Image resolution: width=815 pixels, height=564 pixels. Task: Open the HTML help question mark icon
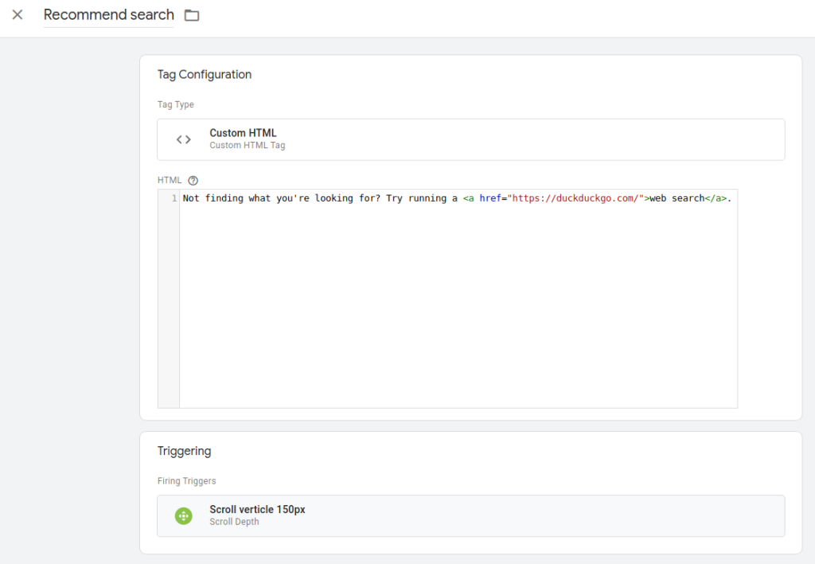click(193, 180)
